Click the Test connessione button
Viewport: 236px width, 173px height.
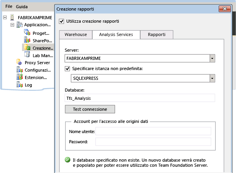click(90, 109)
